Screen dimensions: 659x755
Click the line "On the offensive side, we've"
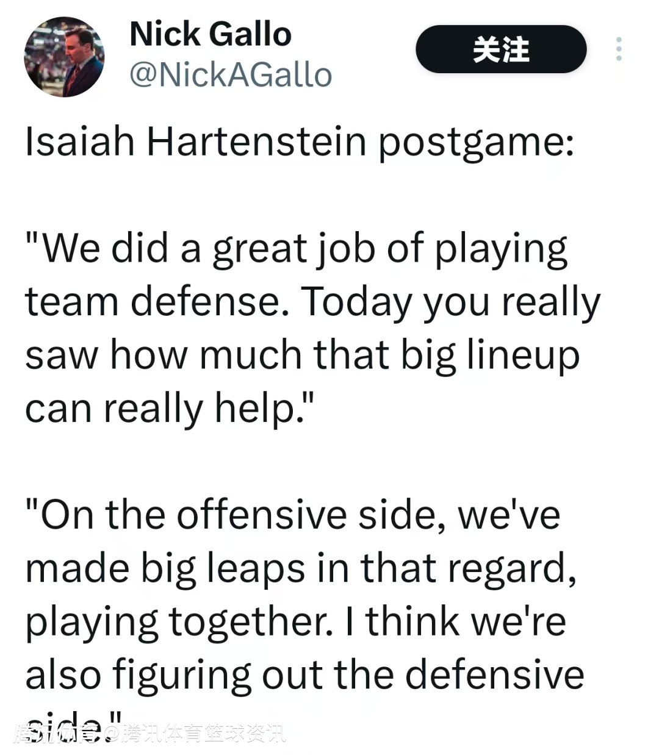click(293, 515)
